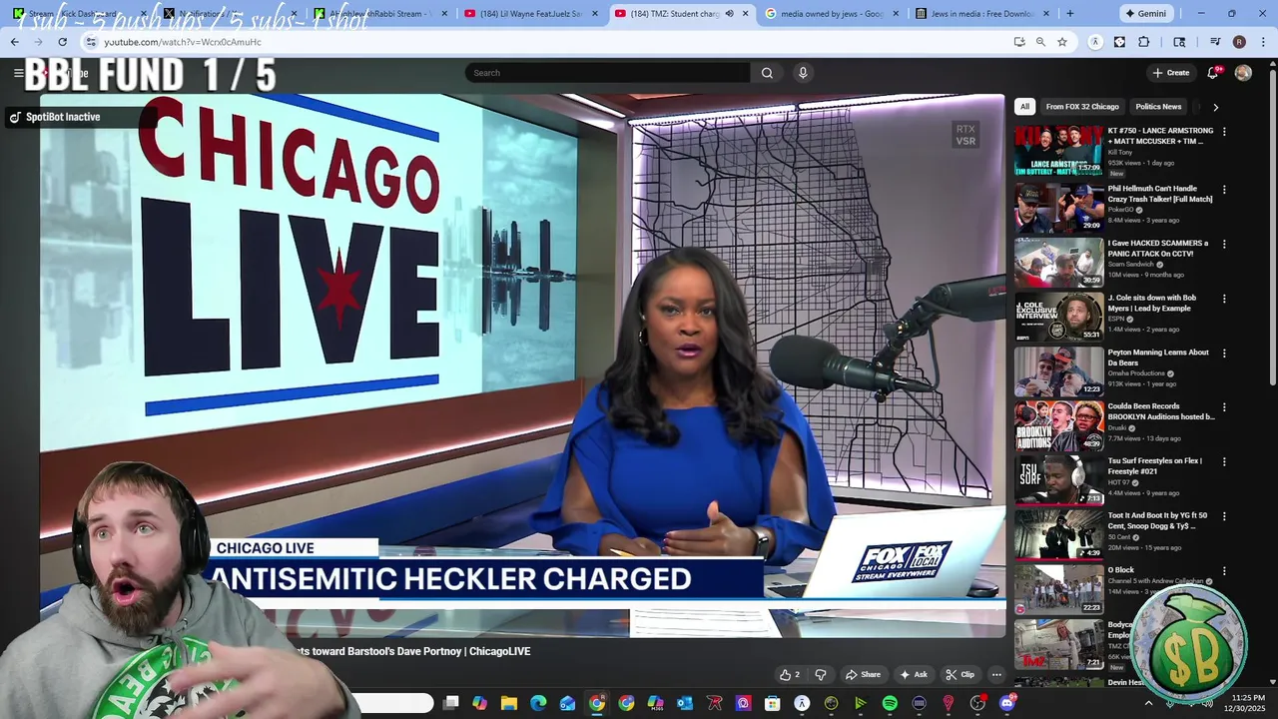1278x719 pixels.
Task: Select the Politics News chip
Action: click(x=1158, y=107)
